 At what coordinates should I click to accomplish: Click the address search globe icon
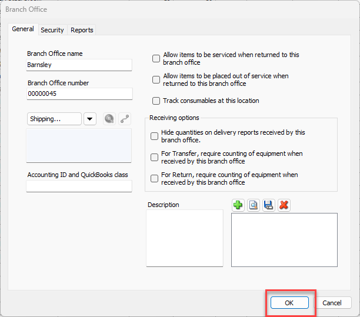pyautogui.click(x=109, y=119)
